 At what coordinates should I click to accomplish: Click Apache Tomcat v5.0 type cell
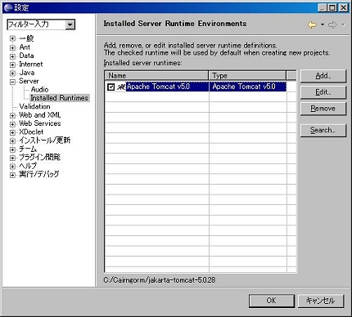(x=248, y=87)
